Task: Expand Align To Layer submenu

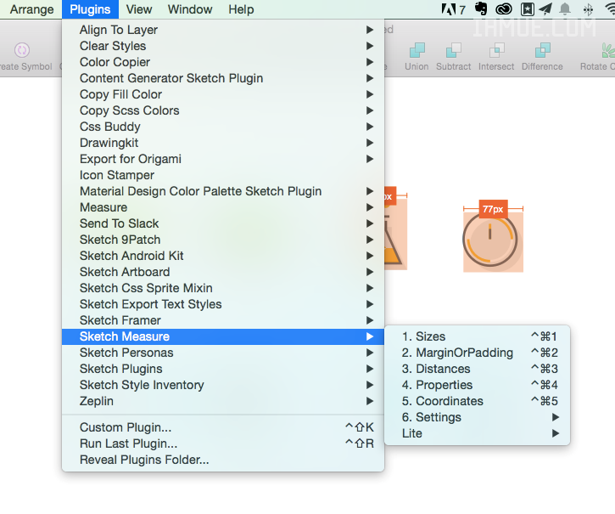Action: 223,30
